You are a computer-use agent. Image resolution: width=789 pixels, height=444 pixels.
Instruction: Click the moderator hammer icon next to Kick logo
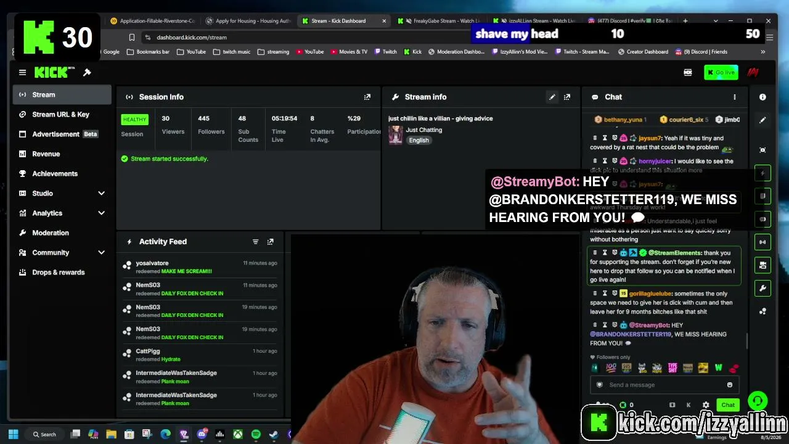(x=87, y=72)
